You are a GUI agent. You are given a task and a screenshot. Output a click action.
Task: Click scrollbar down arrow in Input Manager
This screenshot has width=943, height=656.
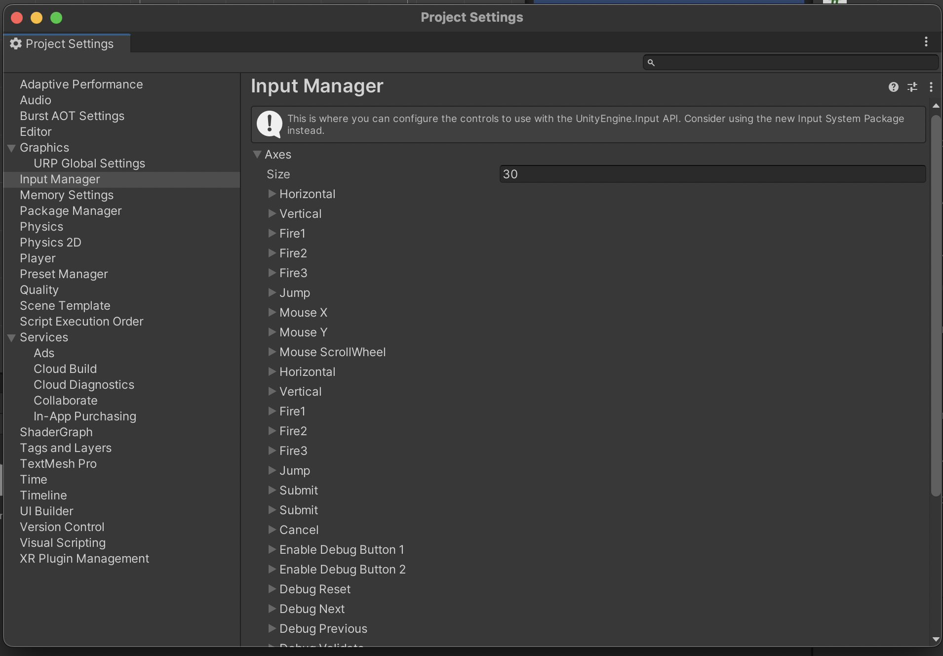click(936, 639)
